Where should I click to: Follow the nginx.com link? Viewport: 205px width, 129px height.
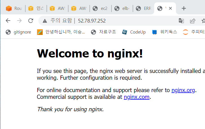[136, 97]
